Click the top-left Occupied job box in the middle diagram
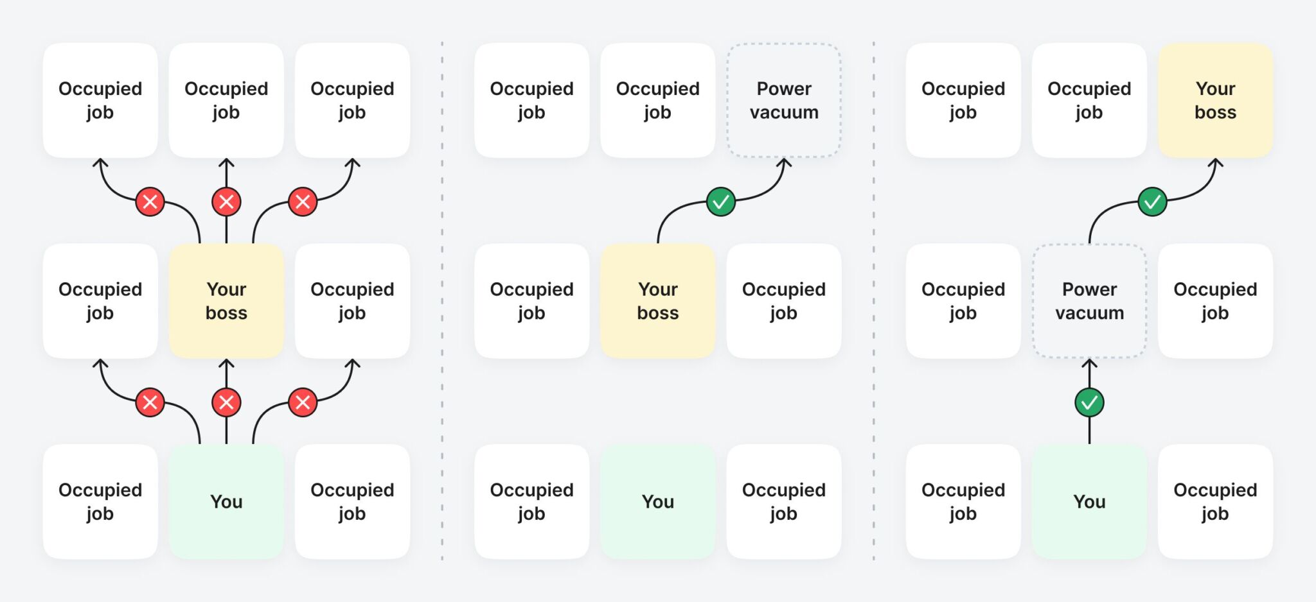The height and width of the screenshot is (602, 1316). (x=531, y=100)
